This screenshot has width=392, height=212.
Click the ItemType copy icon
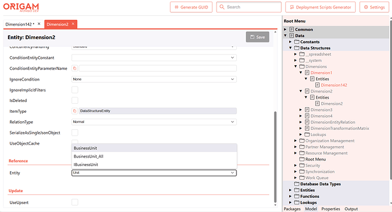(74, 111)
